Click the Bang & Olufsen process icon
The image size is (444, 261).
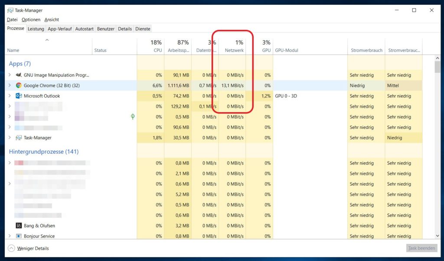(x=19, y=226)
